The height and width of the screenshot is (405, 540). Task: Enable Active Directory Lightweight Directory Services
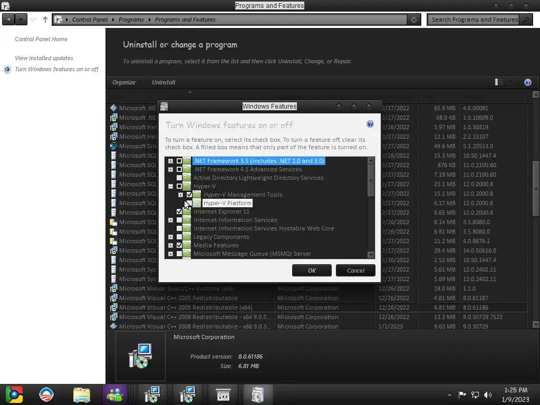pos(179,178)
